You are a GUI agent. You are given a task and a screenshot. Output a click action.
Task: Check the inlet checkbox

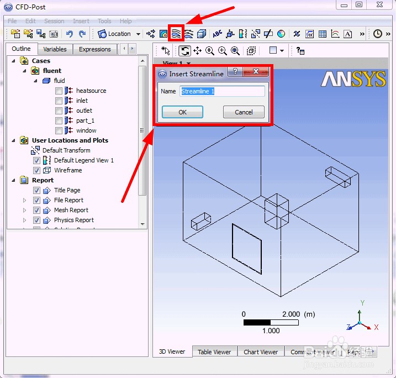tap(59, 101)
